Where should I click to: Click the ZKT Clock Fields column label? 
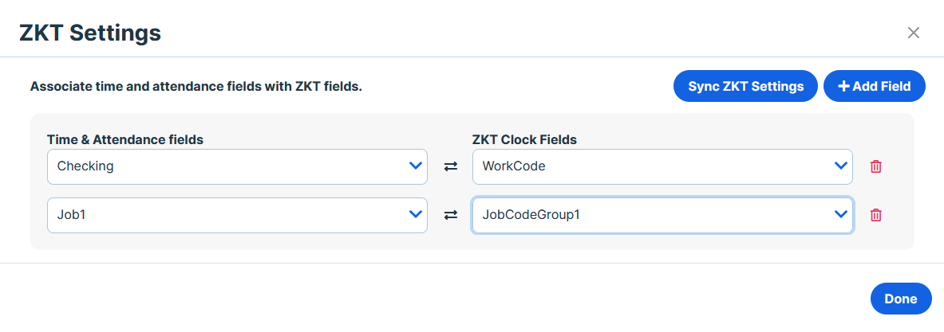point(524,139)
